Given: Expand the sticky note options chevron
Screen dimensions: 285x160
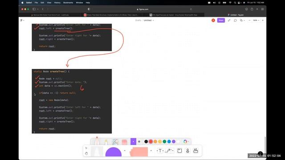Looking at the screenshot, I should click(151, 151).
